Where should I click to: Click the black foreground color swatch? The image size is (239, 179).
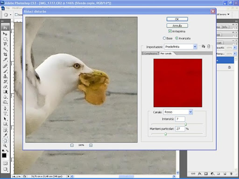click(4, 155)
